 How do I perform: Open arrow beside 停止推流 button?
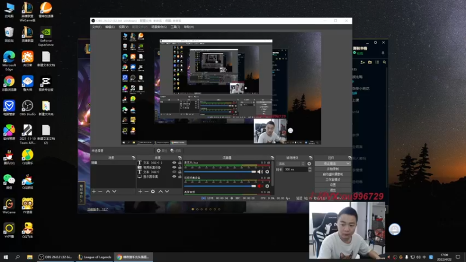pos(348,164)
